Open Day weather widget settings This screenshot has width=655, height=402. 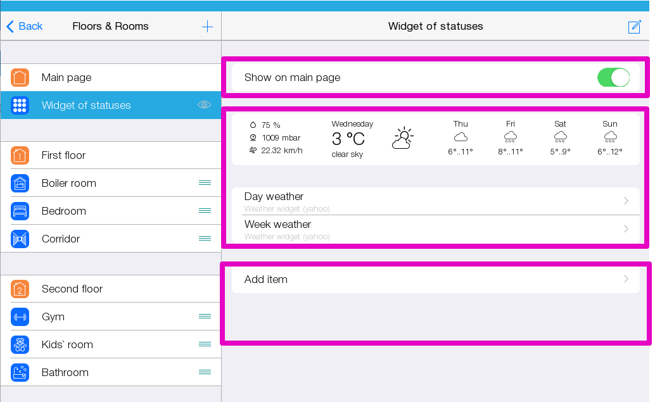click(435, 201)
